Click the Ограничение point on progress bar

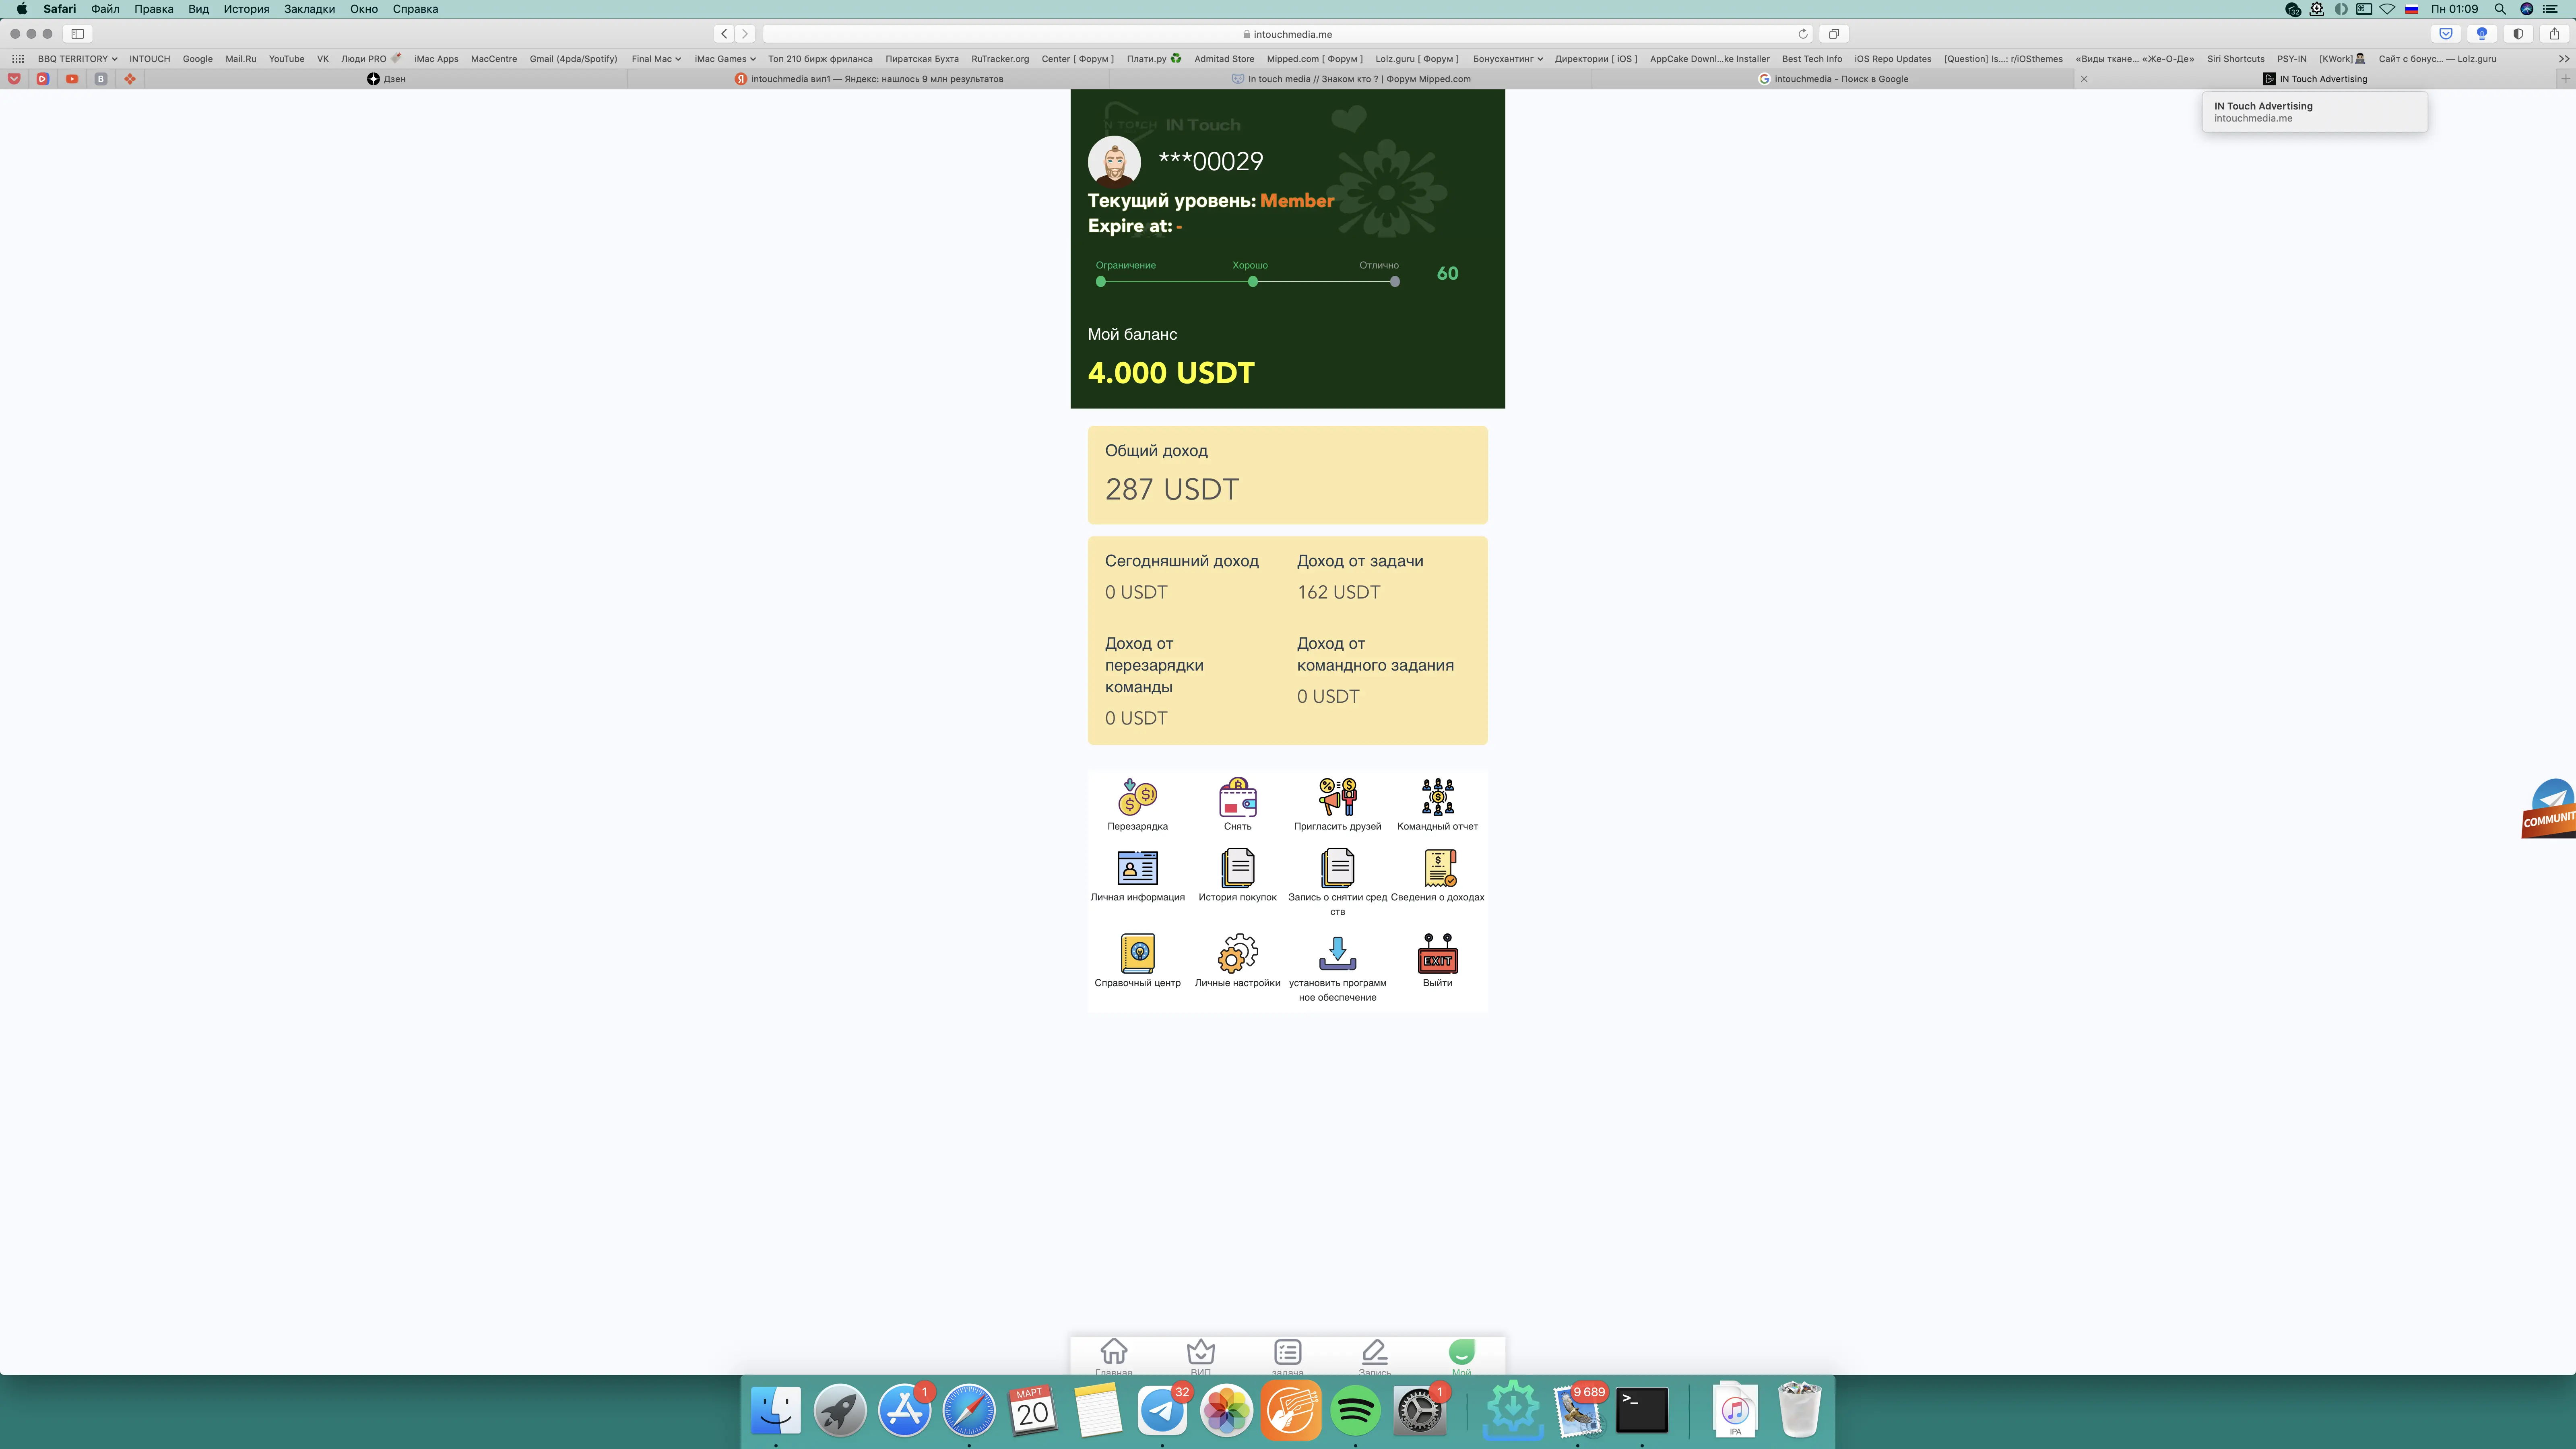click(x=1101, y=282)
